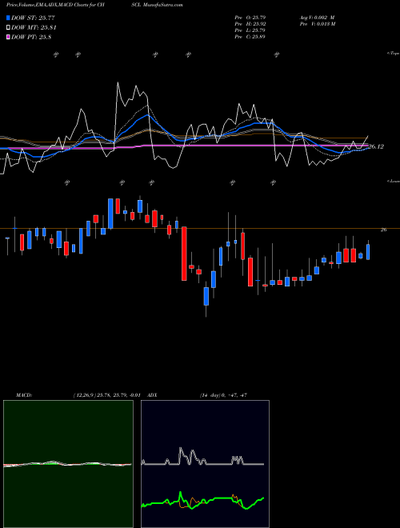Select the 'DOW PT: 25.8' legend label
The height and width of the screenshot is (528, 400).
31,37
